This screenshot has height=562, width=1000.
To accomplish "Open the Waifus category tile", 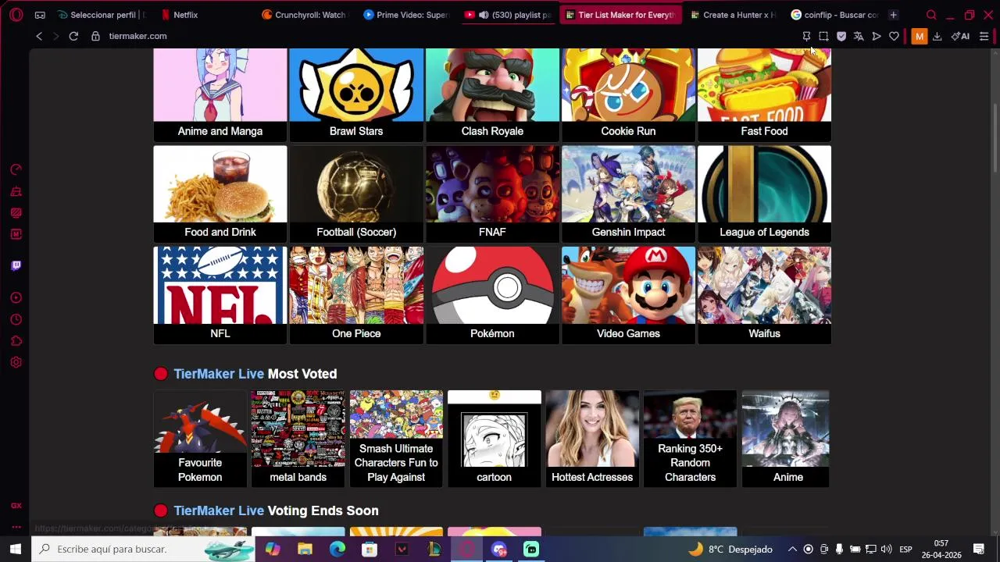I will pyautogui.click(x=764, y=295).
